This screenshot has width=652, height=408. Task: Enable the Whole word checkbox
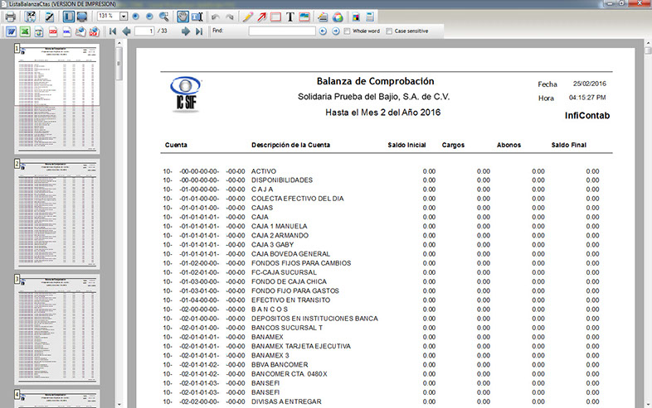tap(347, 31)
